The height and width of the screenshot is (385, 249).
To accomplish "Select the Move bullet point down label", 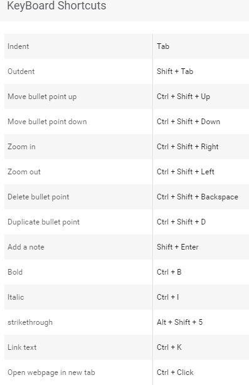I will (x=47, y=122).
